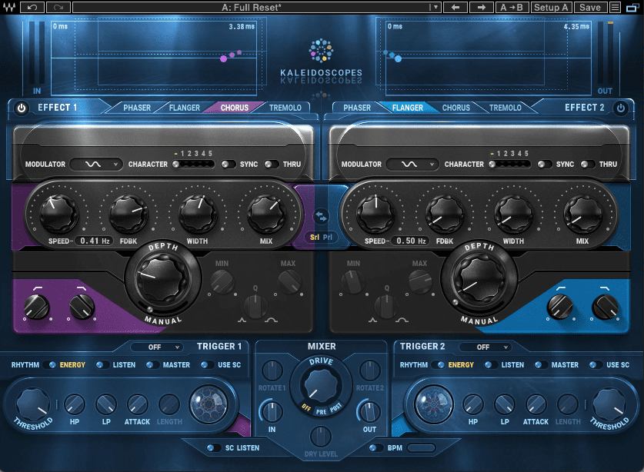Viewport: 644px width, 472px height.
Task: Select Effect 2 PHASER tab
Action: (x=357, y=108)
